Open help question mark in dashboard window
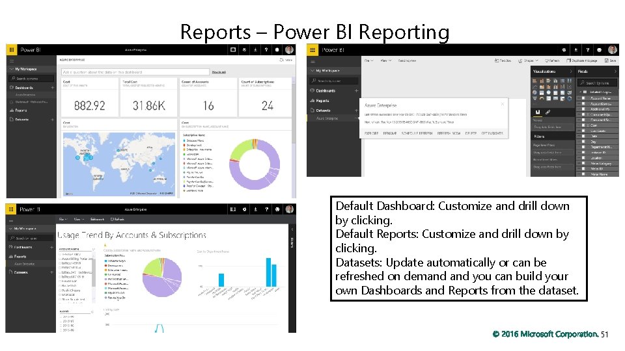Screen dimensions: 625x351 coord(266,50)
